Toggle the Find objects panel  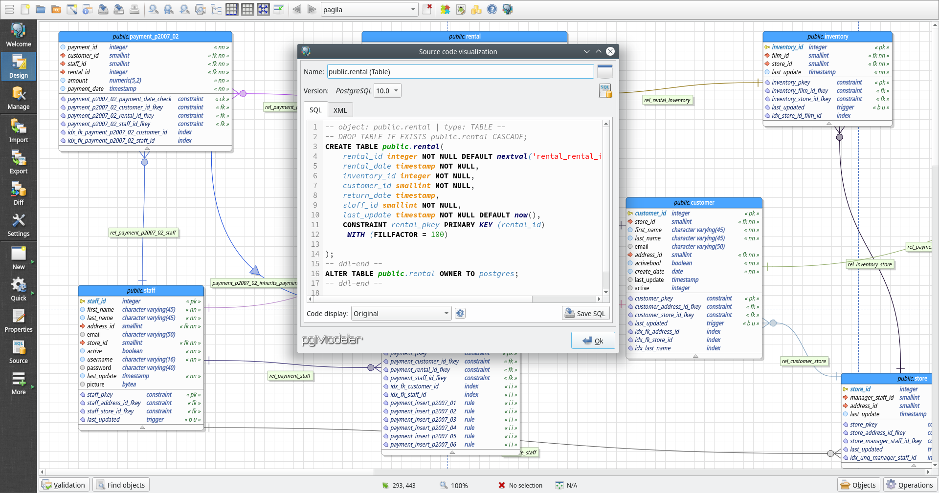coord(121,485)
